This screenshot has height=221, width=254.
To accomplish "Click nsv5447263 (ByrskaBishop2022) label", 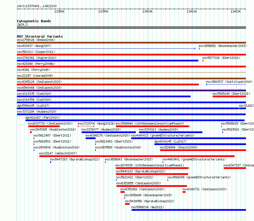I will pyautogui.click(x=75, y=159).
